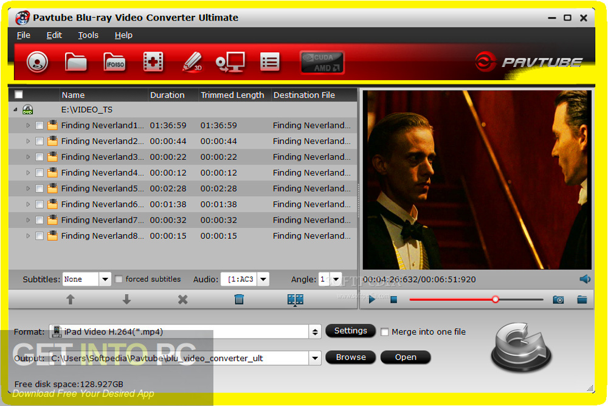Click the Browse button
This screenshot has width=608, height=406.
[351, 357]
